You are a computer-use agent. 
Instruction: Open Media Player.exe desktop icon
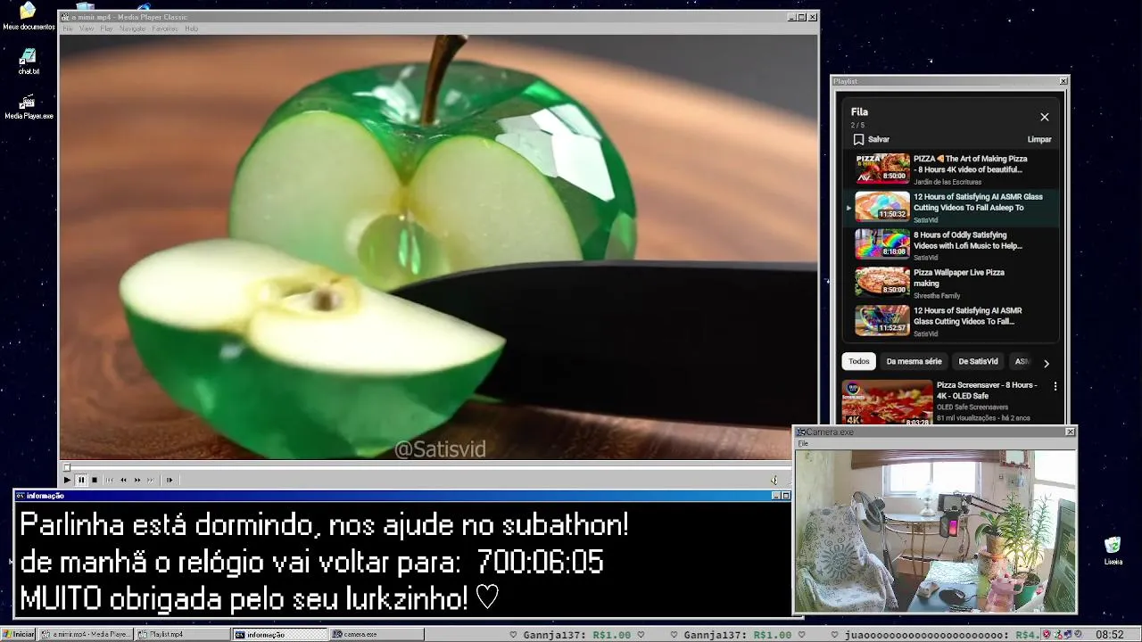click(x=29, y=107)
